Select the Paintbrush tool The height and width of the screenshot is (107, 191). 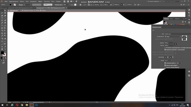pos(5,21)
